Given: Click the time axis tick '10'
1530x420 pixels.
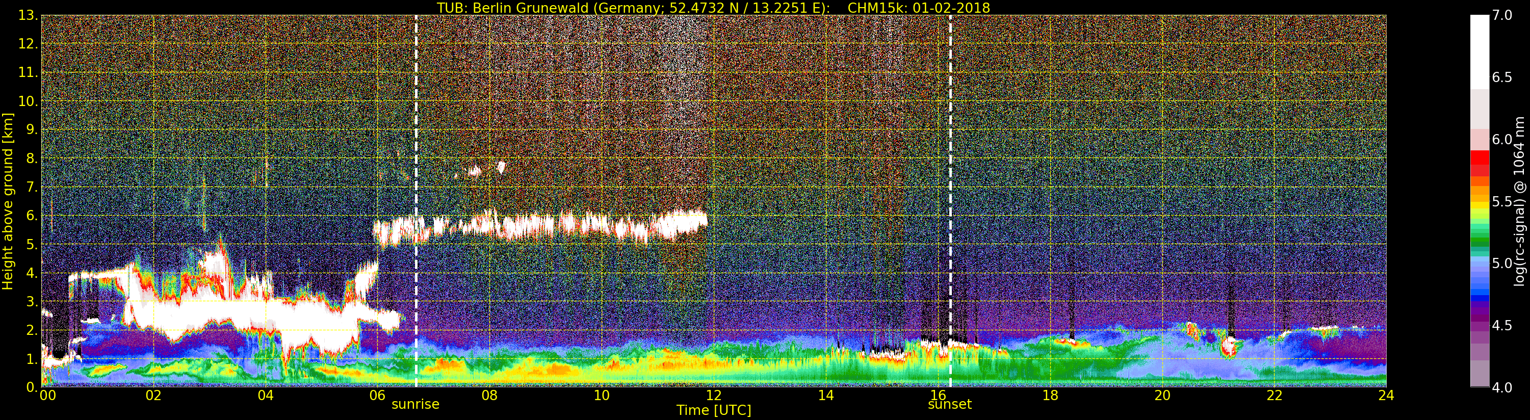Looking at the screenshot, I should [x=602, y=396].
